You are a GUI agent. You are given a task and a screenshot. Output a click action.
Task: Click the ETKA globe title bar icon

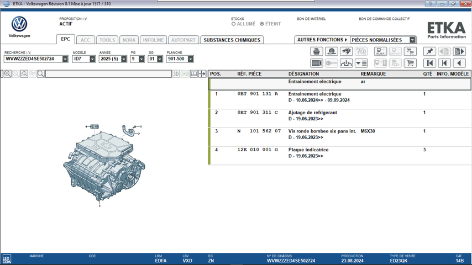[x=6, y=4]
